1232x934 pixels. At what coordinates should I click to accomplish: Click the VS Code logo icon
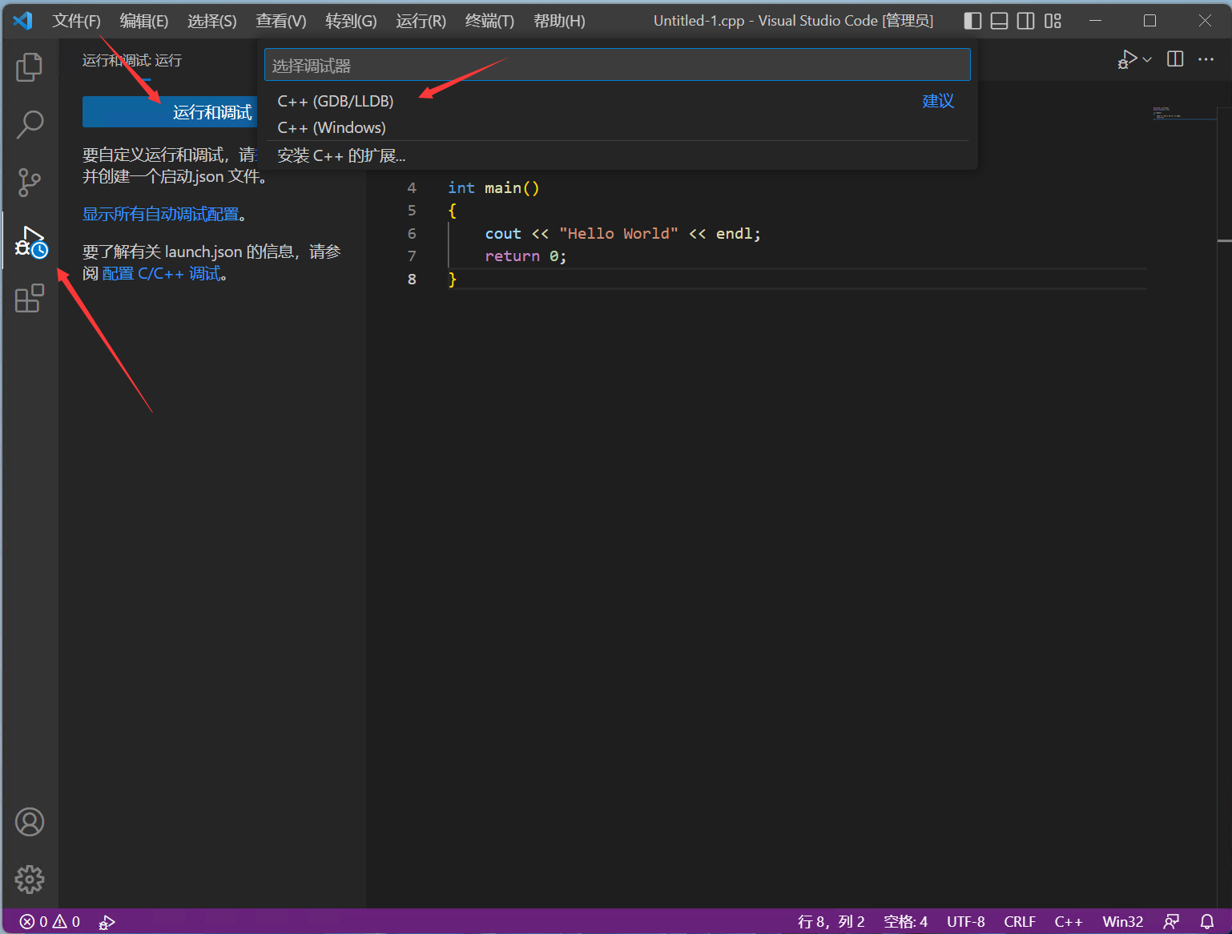click(22, 21)
